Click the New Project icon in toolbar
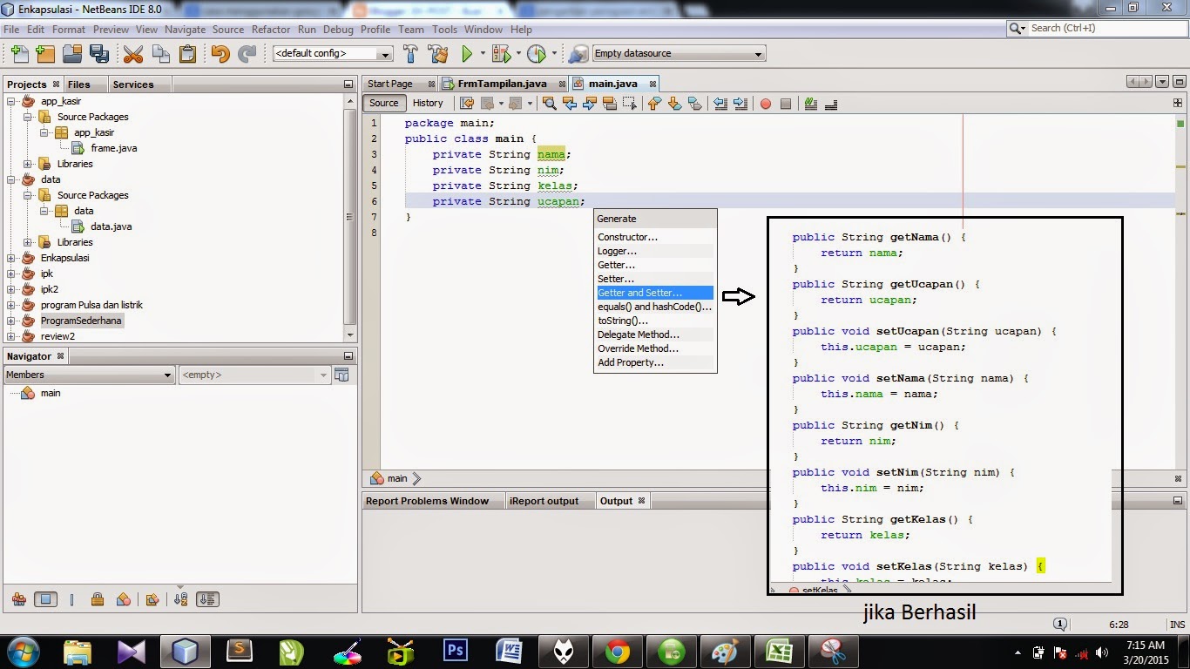This screenshot has height=669, width=1190. tap(45, 54)
